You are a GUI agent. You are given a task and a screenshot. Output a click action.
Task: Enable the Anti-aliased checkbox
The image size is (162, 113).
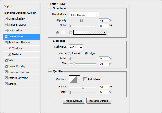click(85, 79)
